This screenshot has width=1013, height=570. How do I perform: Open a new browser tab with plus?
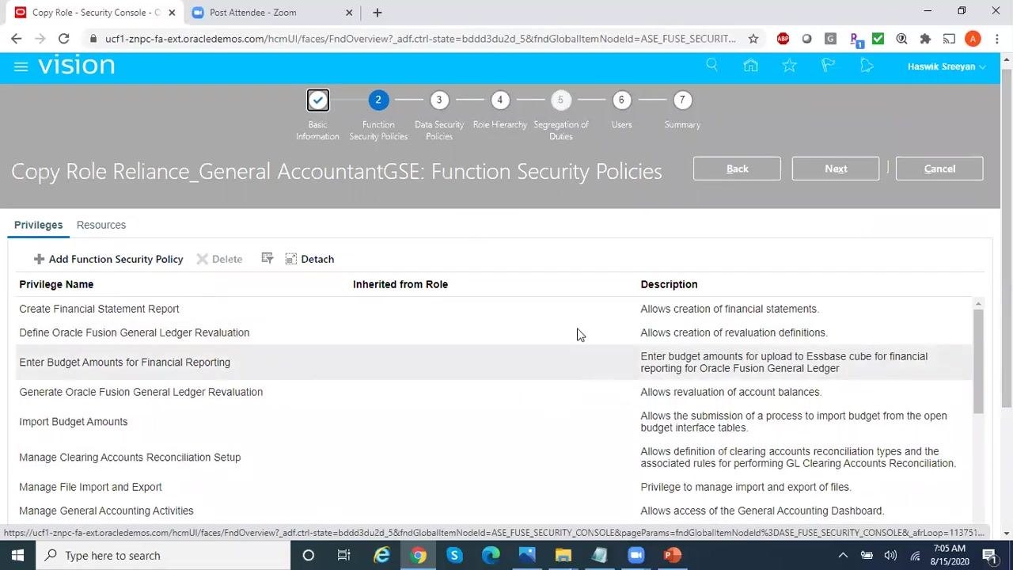pyautogui.click(x=378, y=13)
